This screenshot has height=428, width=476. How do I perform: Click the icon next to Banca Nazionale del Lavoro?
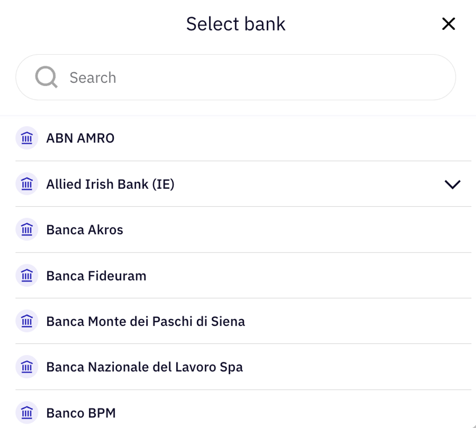[27, 367]
